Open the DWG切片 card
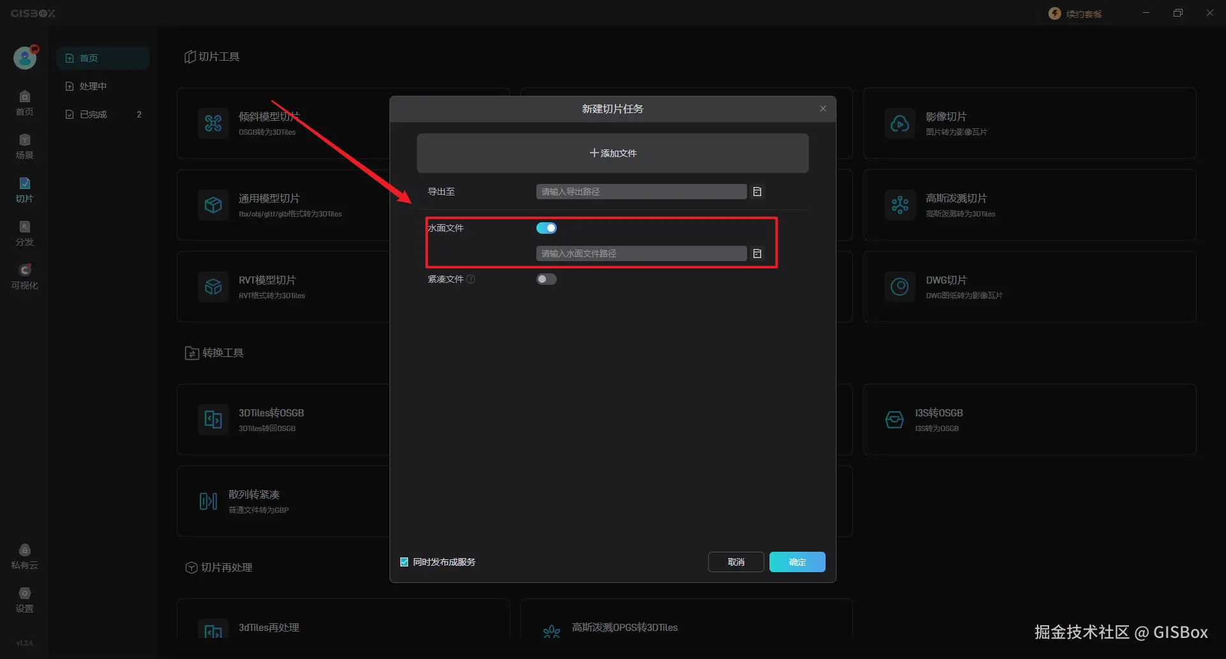The width and height of the screenshot is (1226, 659). pyautogui.click(x=1029, y=287)
